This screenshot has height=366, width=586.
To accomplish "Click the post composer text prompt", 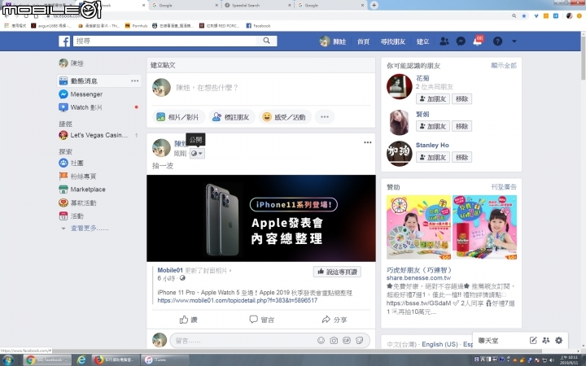I will (207, 88).
